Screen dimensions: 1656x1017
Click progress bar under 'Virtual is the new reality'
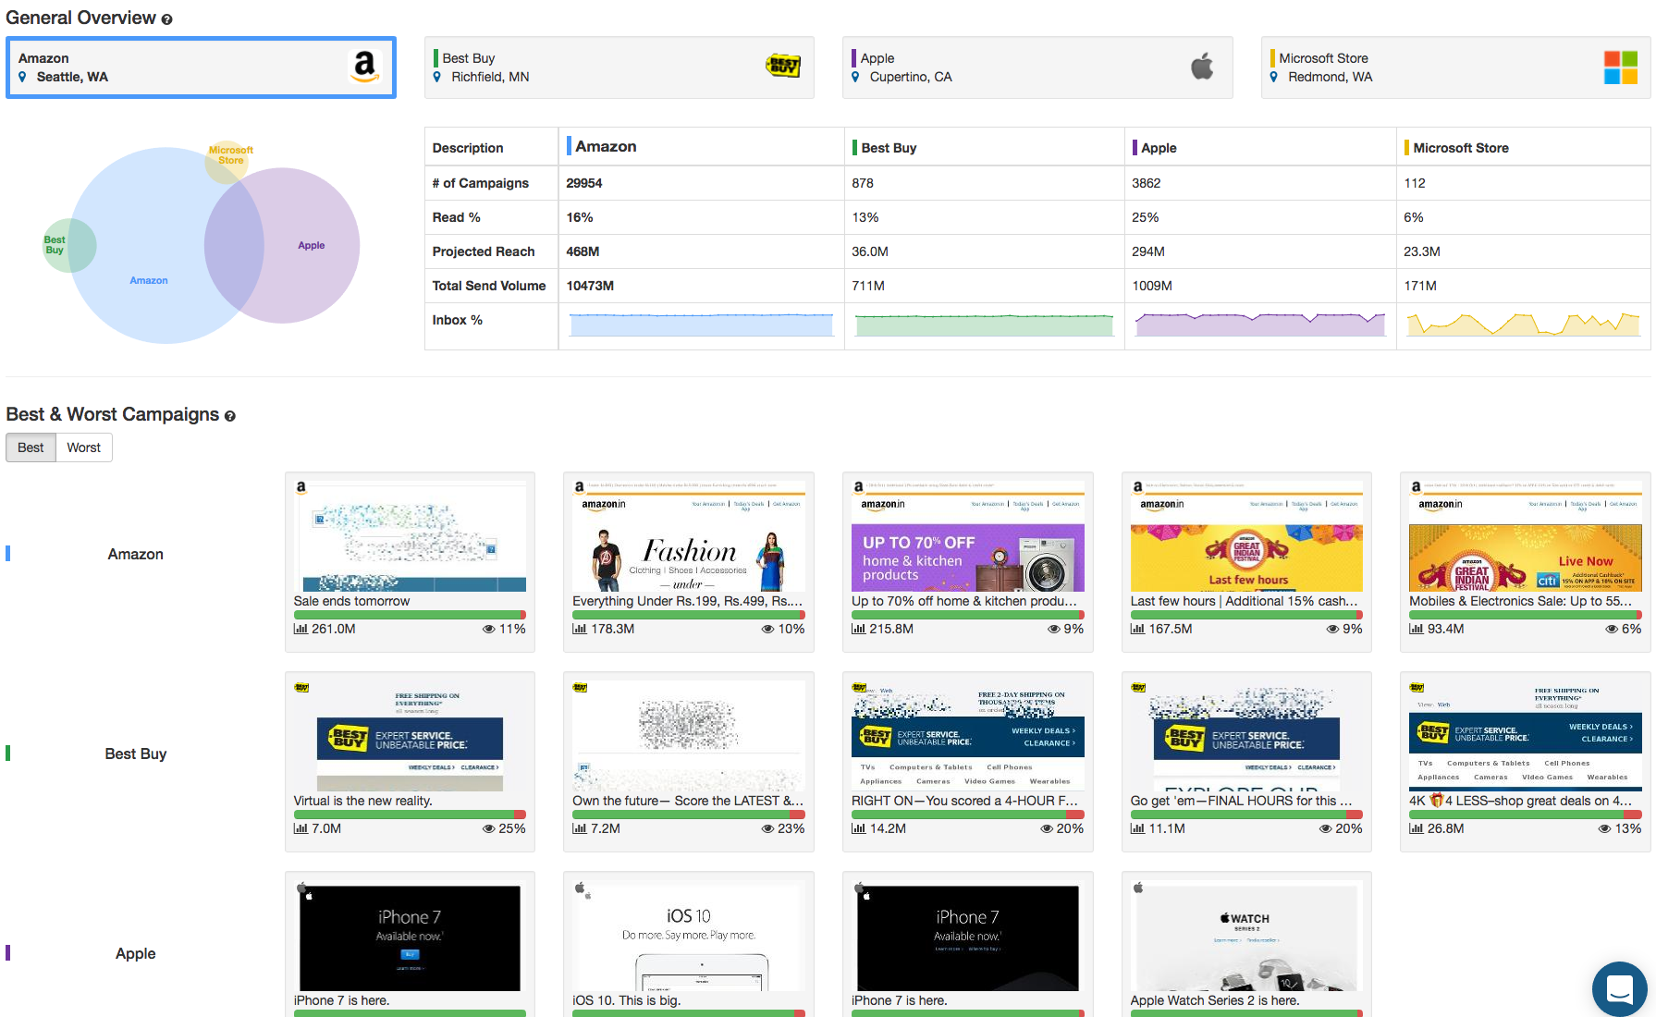(410, 815)
